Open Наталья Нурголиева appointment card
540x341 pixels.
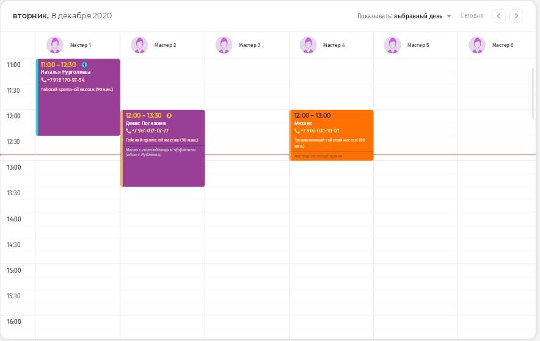tap(78, 97)
